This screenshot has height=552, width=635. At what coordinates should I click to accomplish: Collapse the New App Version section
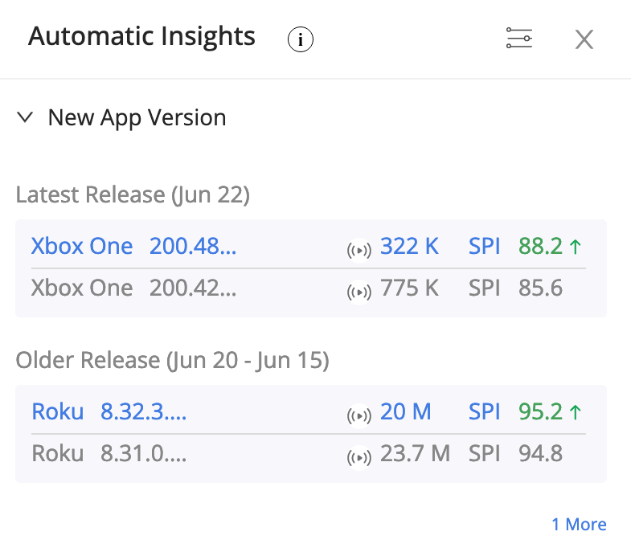coord(25,117)
